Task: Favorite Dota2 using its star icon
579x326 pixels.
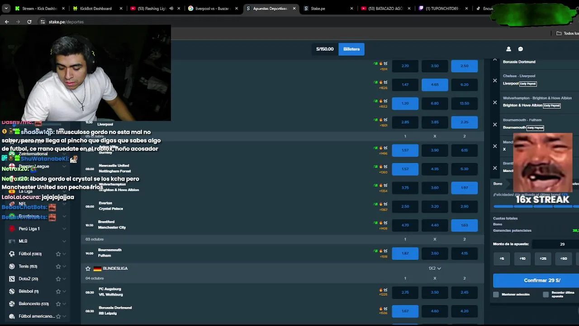Action: pyautogui.click(x=58, y=279)
